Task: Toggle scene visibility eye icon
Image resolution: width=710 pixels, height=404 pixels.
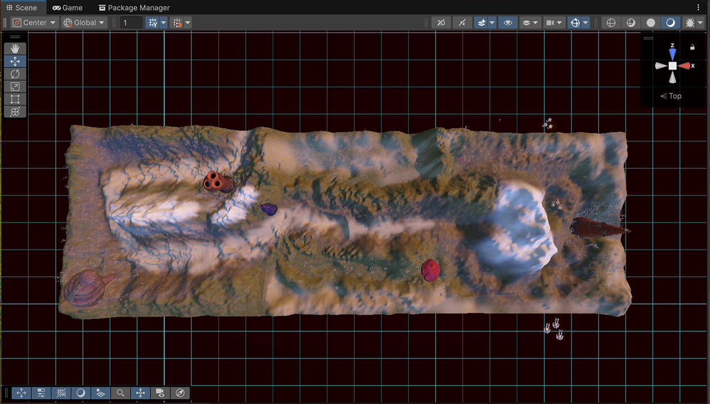Action: (508, 23)
